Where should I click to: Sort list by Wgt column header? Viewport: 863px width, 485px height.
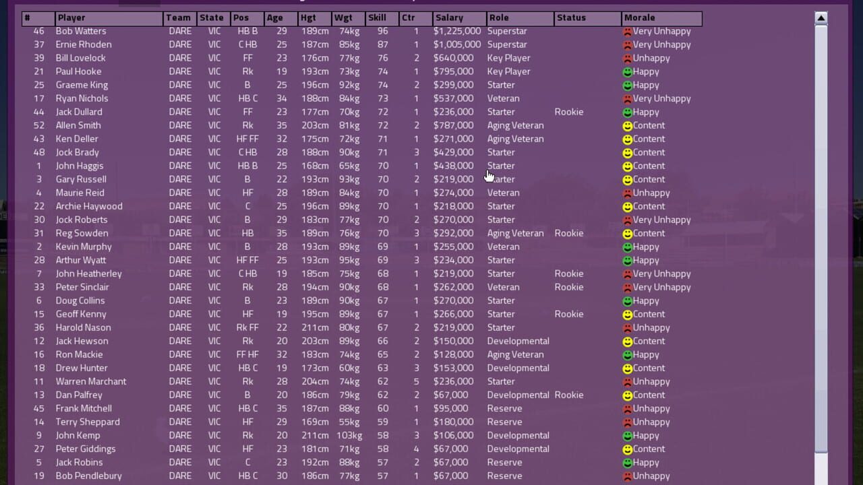(349, 18)
